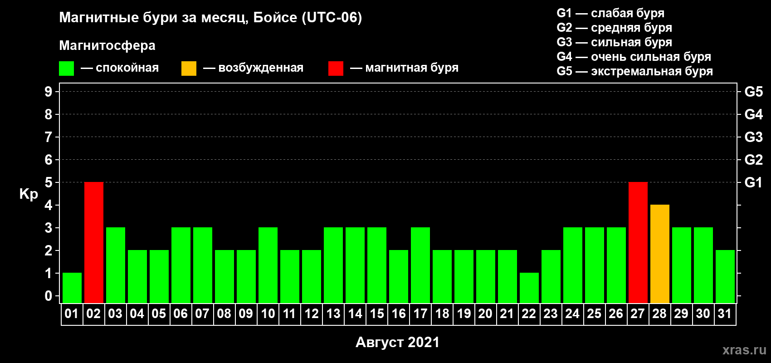Click date label '06' on the axis

point(181,314)
